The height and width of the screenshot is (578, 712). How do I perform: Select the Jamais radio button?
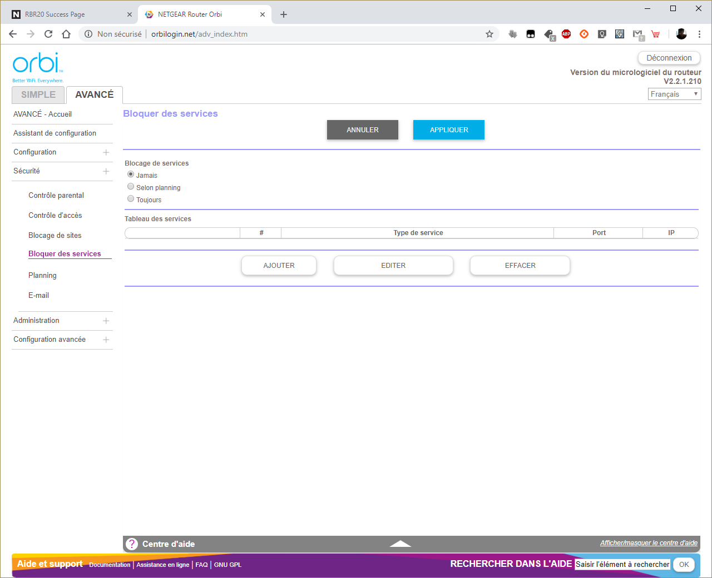pos(131,175)
